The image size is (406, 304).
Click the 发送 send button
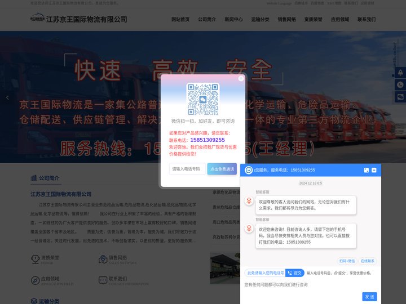pyautogui.click(x=369, y=297)
